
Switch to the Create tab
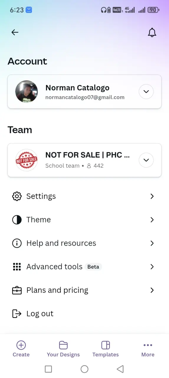coord(21,349)
